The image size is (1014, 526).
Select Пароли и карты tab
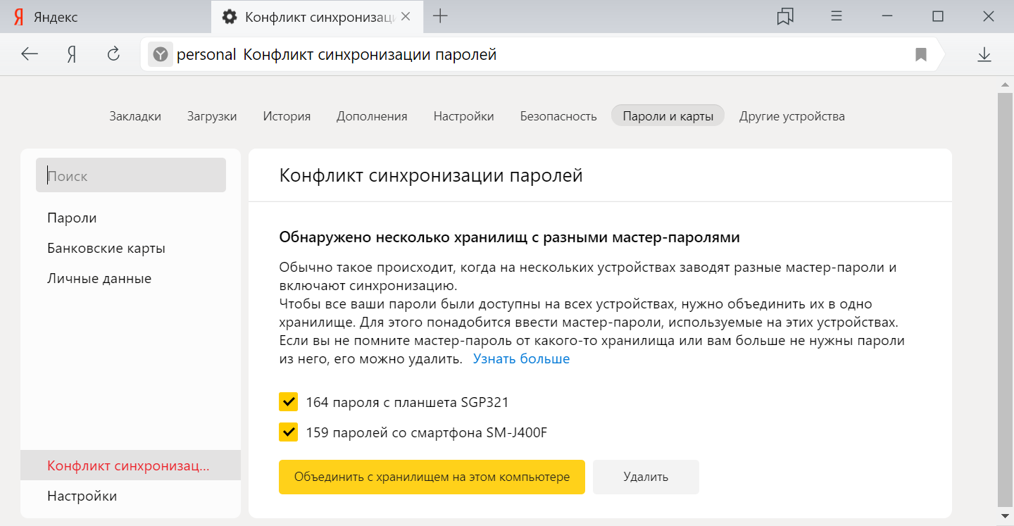668,116
